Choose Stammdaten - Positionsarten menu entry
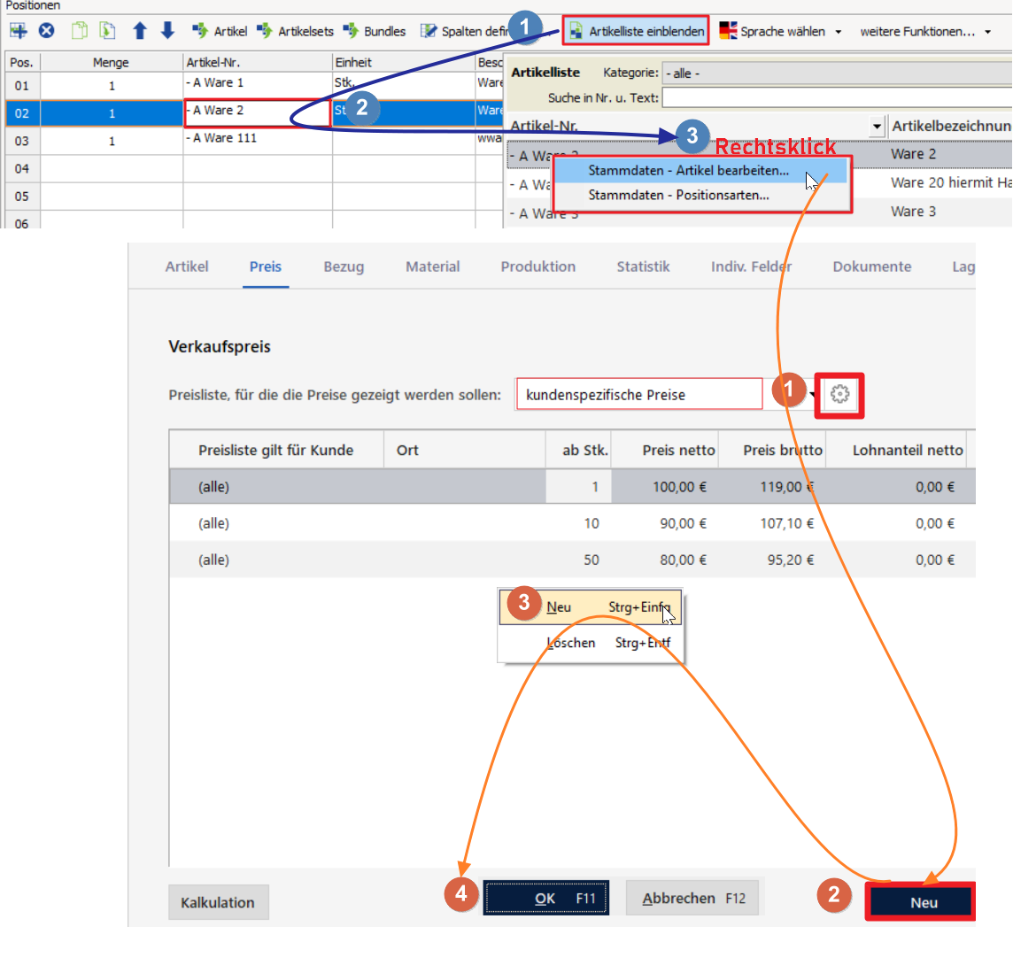 pyautogui.click(x=700, y=195)
